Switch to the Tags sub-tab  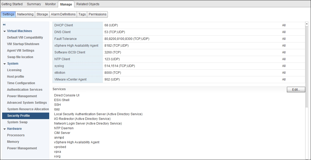(x=82, y=14)
